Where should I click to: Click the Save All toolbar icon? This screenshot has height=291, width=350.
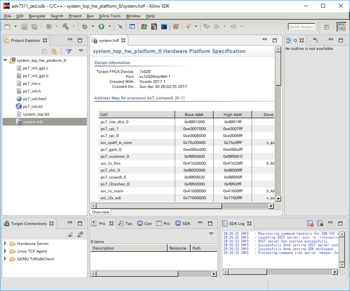point(34,26)
